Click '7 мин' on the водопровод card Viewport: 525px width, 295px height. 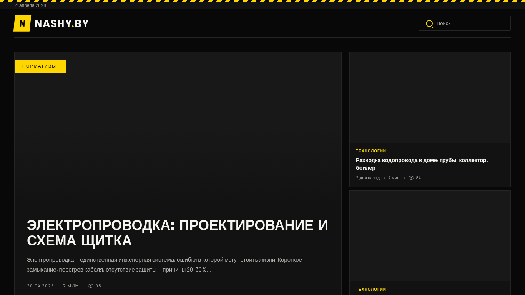pos(394,178)
